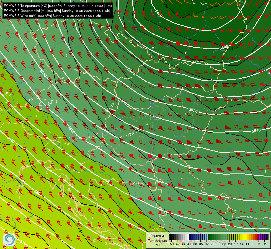
Task: Click the -2 legend tick label
Action: (x=264, y=244)
